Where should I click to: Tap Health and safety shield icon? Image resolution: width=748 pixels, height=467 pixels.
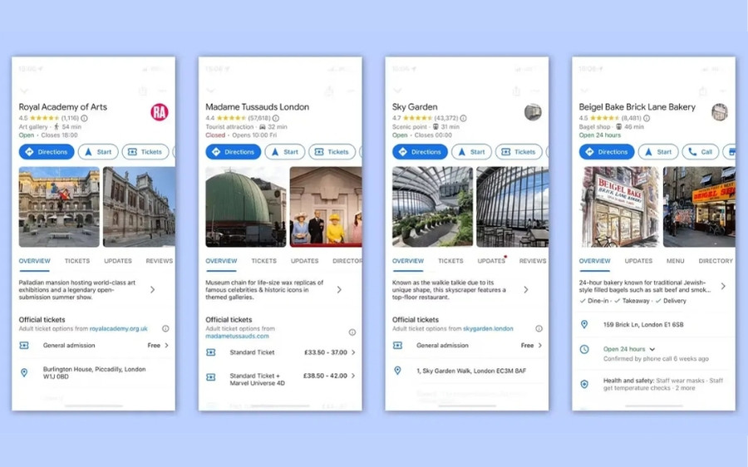click(584, 384)
